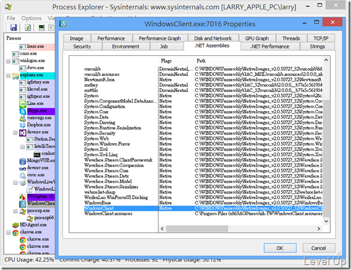Sort assemblies by the Flags column header
This screenshot has width=351, height=270.
[x=176, y=61]
